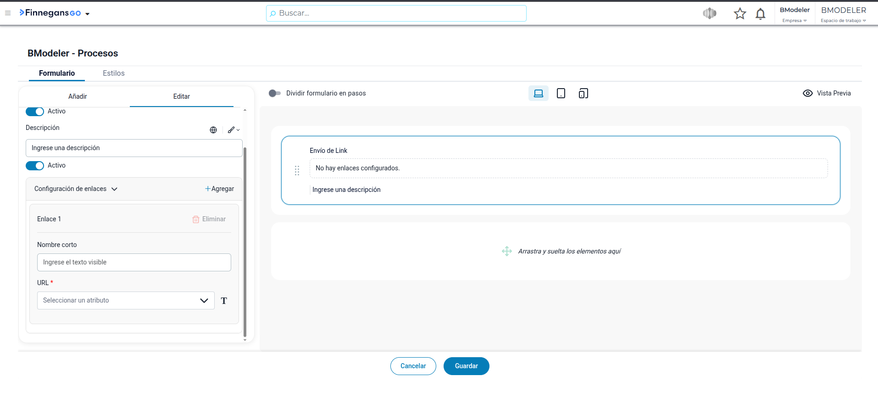
Task: Click the Agregar link button
Action: tap(219, 189)
